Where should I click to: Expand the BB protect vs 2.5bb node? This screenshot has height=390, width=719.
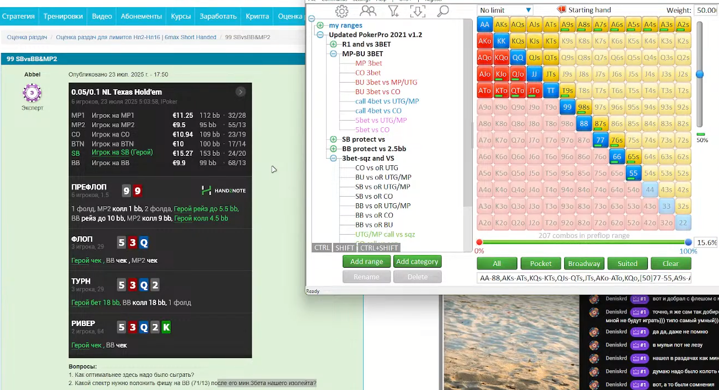pos(333,149)
